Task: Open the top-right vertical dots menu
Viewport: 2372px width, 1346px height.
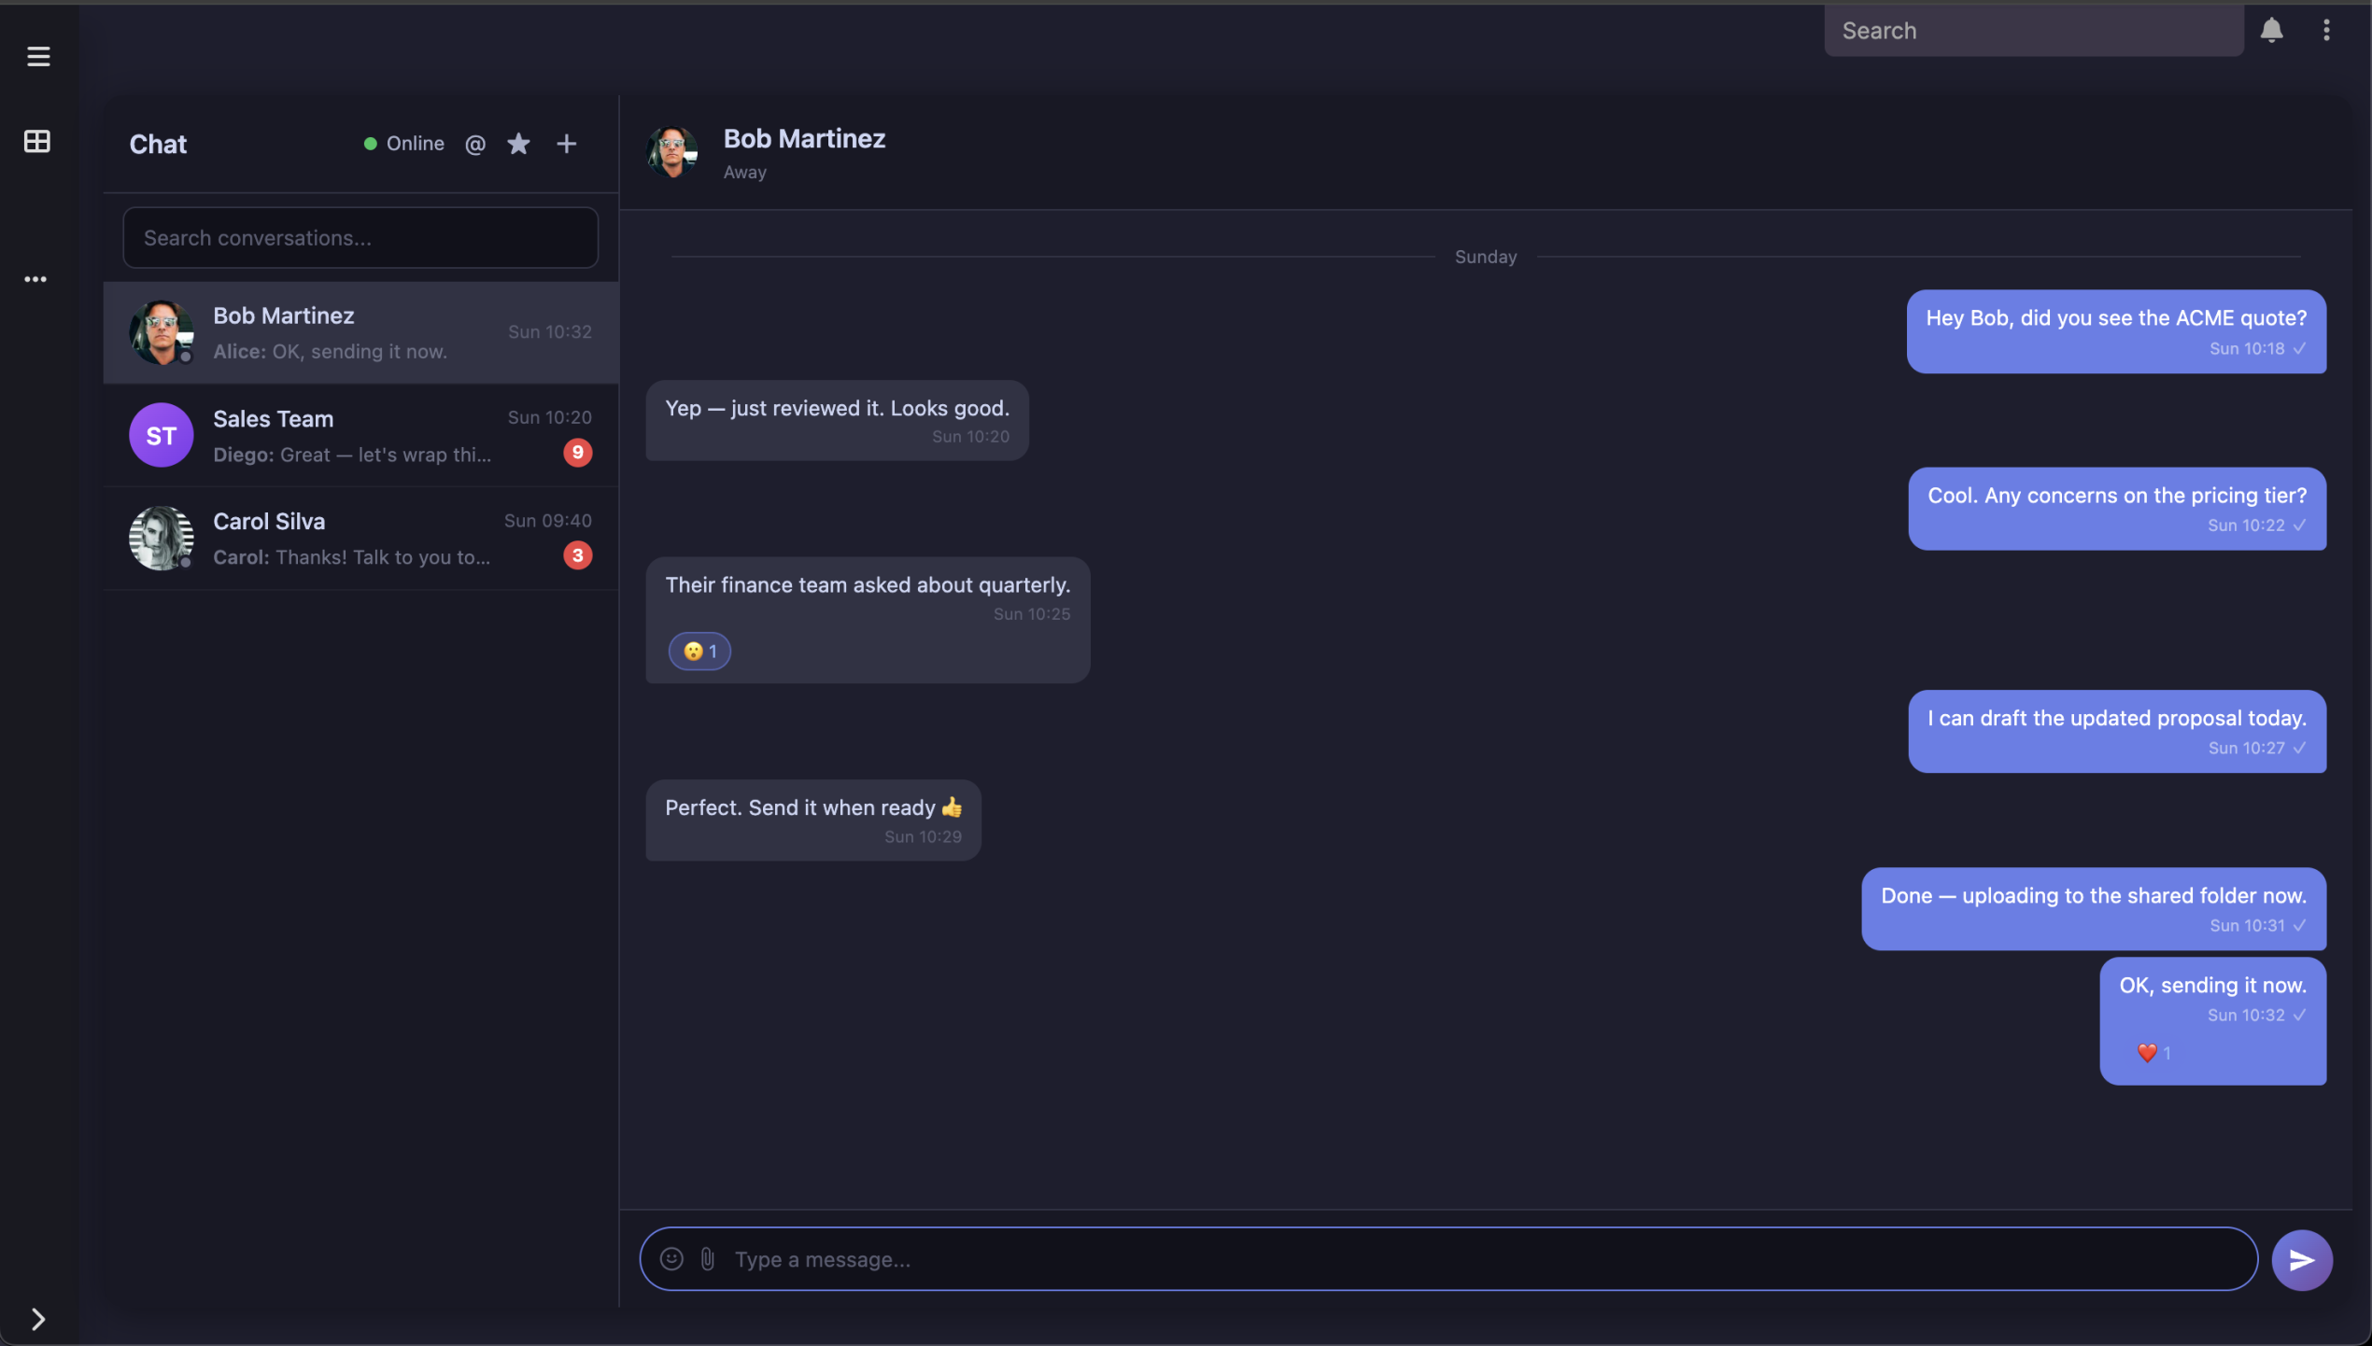Action: point(2326,31)
